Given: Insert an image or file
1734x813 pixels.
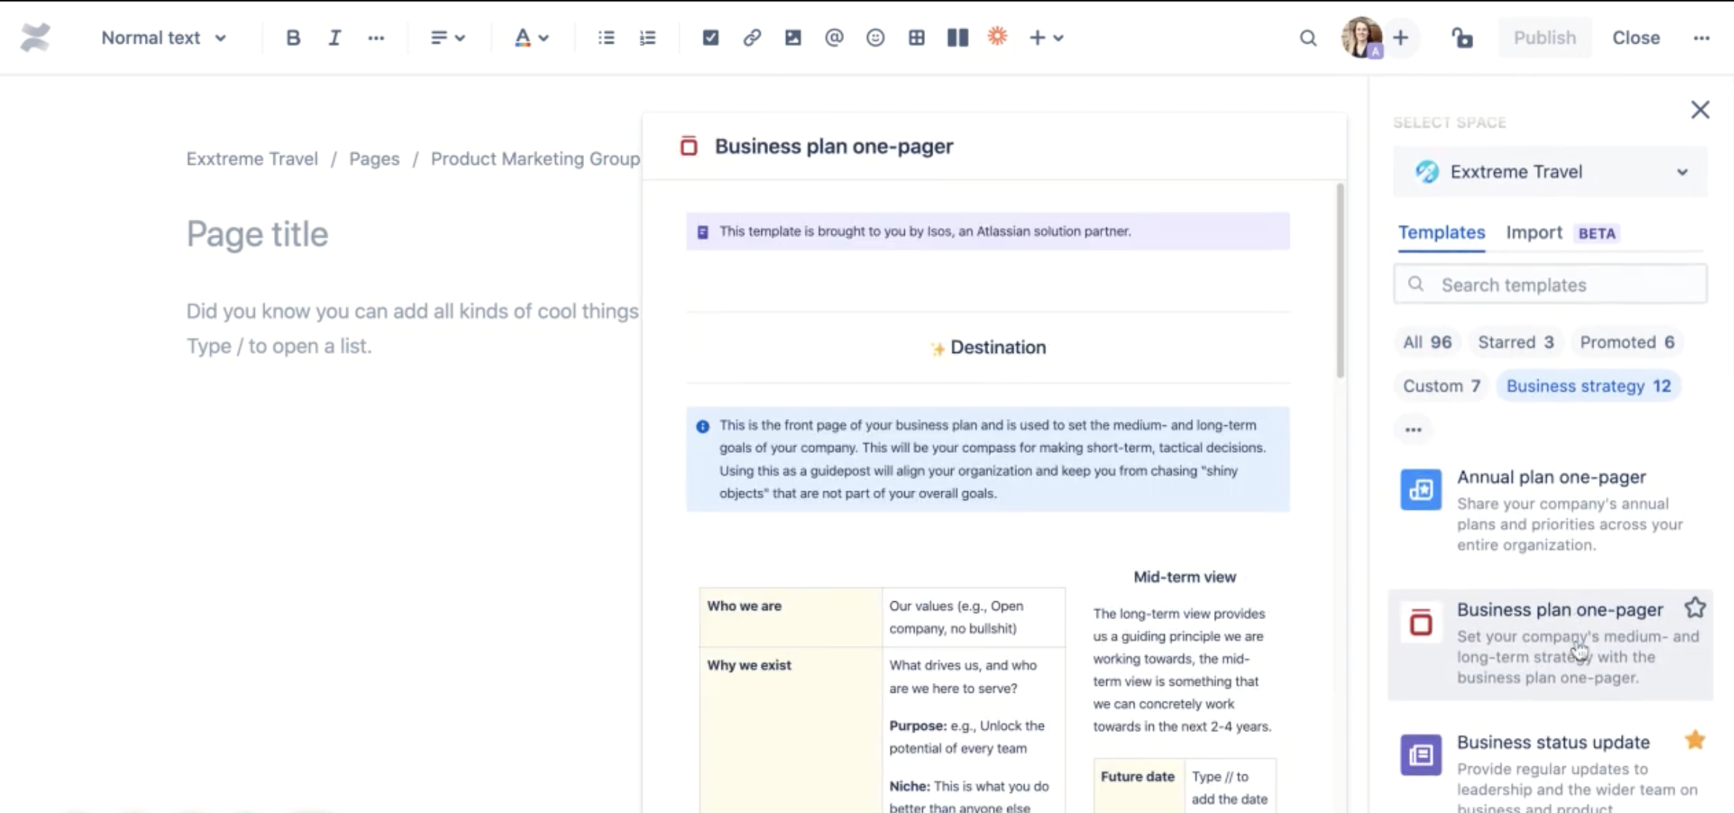Looking at the screenshot, I should (x=793, y=37).
